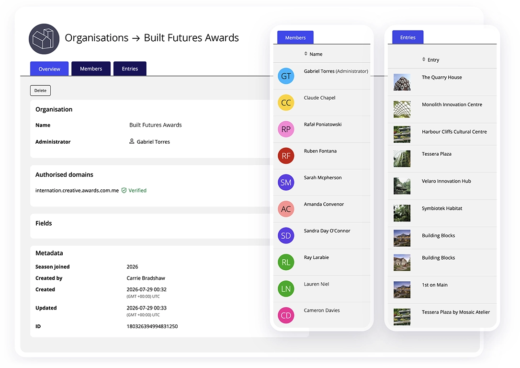Open the Overview tab

click(49, 69)
